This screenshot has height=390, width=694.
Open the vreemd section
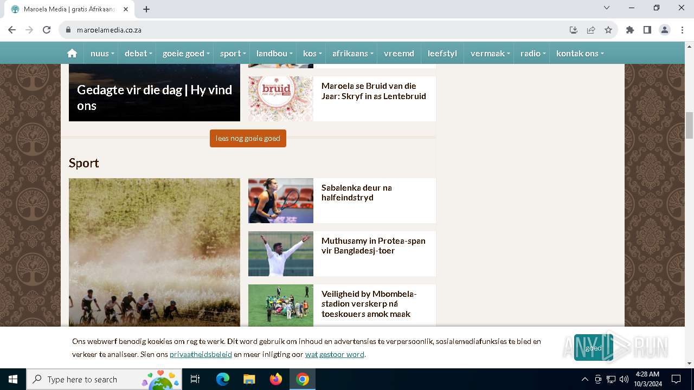(399, 53)
